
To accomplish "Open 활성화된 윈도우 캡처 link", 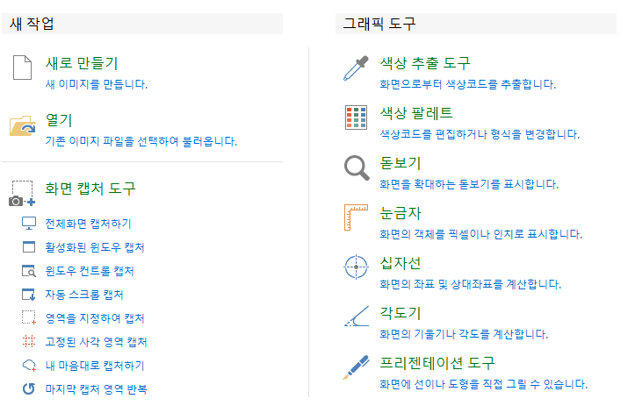I will pyautogui.click(x=95, y=247).
